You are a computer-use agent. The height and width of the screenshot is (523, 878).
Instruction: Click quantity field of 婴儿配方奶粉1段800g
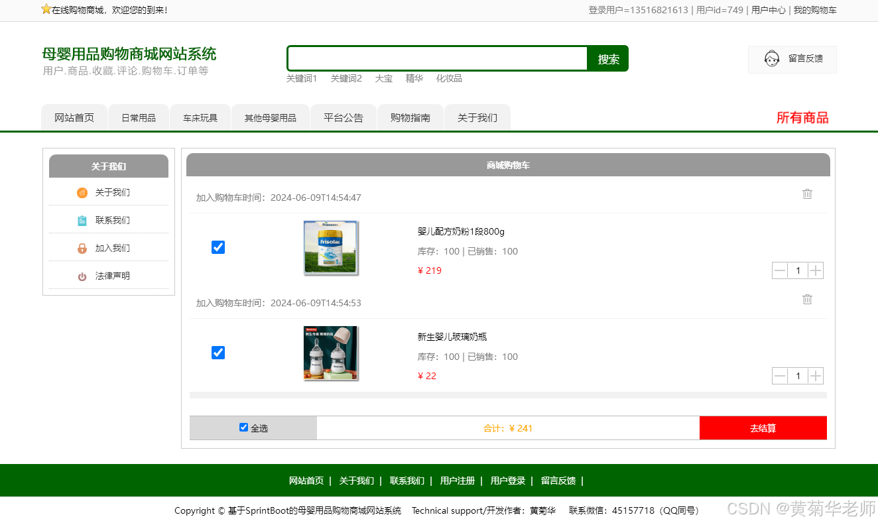point(798,270)
